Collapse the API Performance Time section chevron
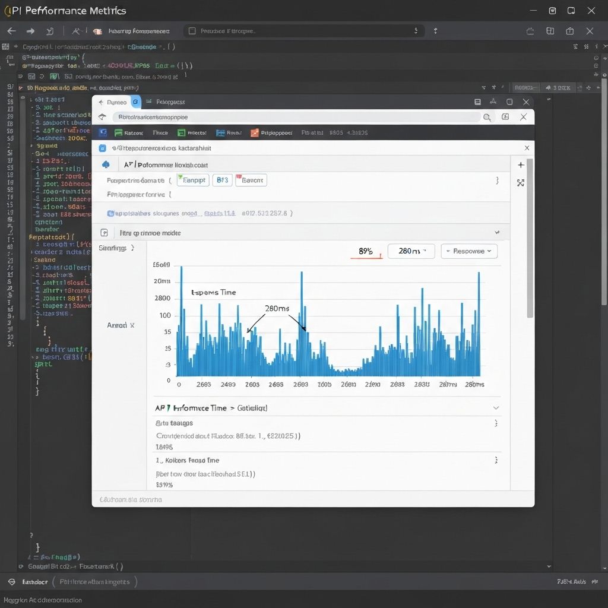The height and width of the screenshot is (608, 608). [x=498, y=408]
